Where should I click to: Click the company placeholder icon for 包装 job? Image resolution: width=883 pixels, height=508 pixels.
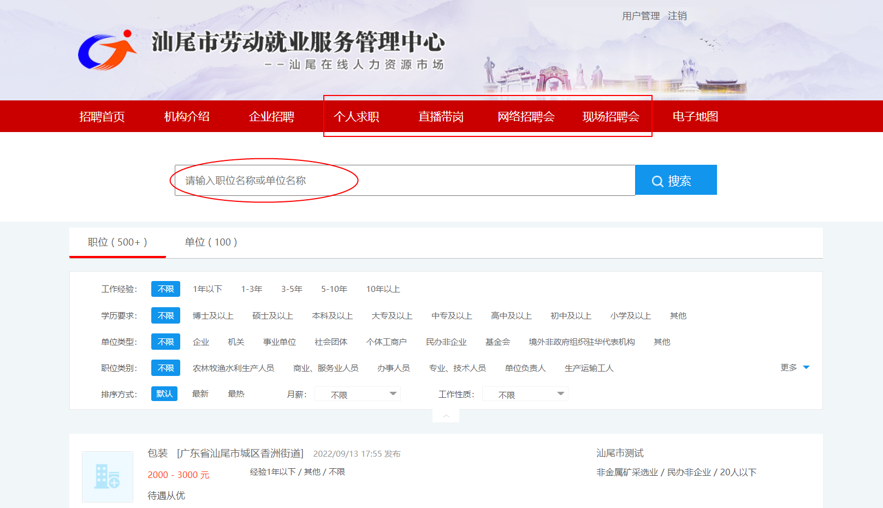(108, 476)
